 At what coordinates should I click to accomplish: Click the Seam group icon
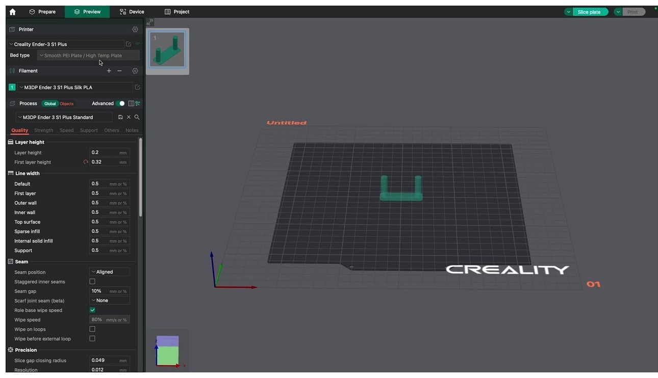[x=11, y=261]
